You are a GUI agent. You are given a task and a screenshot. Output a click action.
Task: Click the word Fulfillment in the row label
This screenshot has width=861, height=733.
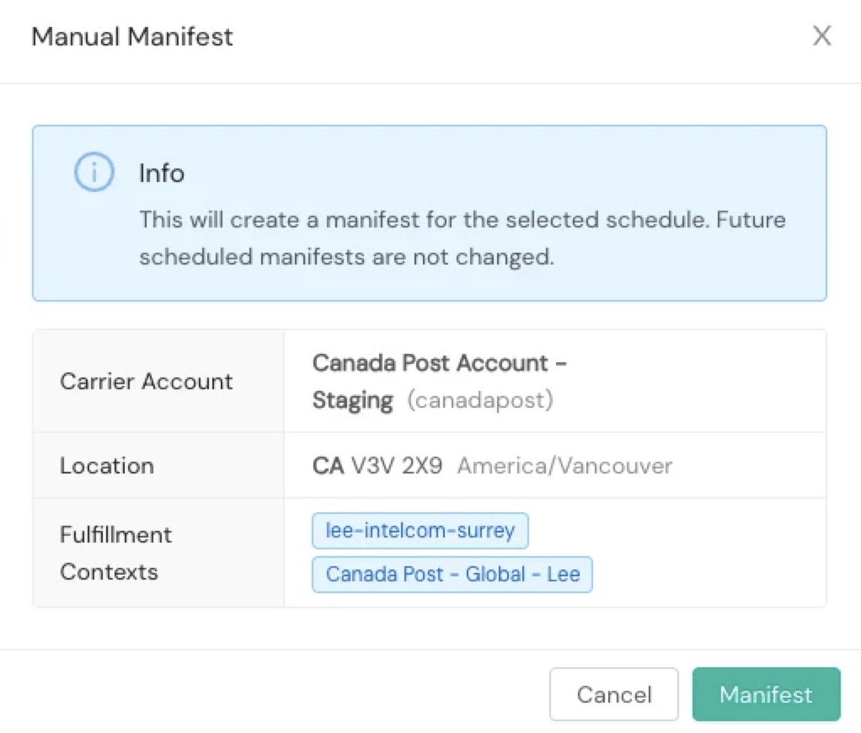pos(115,535)
